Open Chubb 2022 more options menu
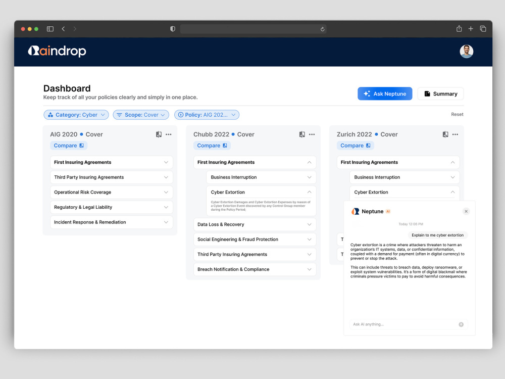The image size is (505, 379). tap(312, 134)
